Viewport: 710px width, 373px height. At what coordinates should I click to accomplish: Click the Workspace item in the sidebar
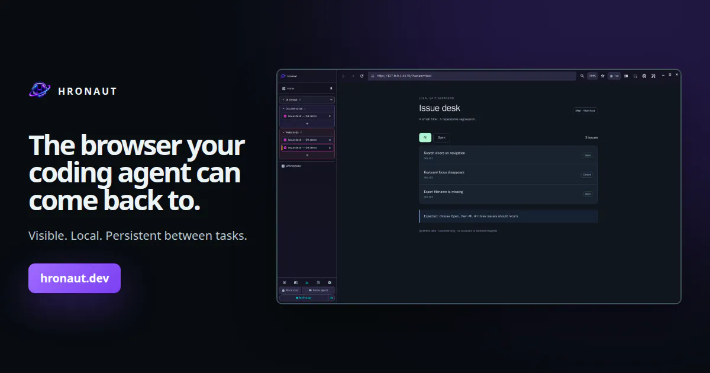pyautogui.click(x=292, y=166)
